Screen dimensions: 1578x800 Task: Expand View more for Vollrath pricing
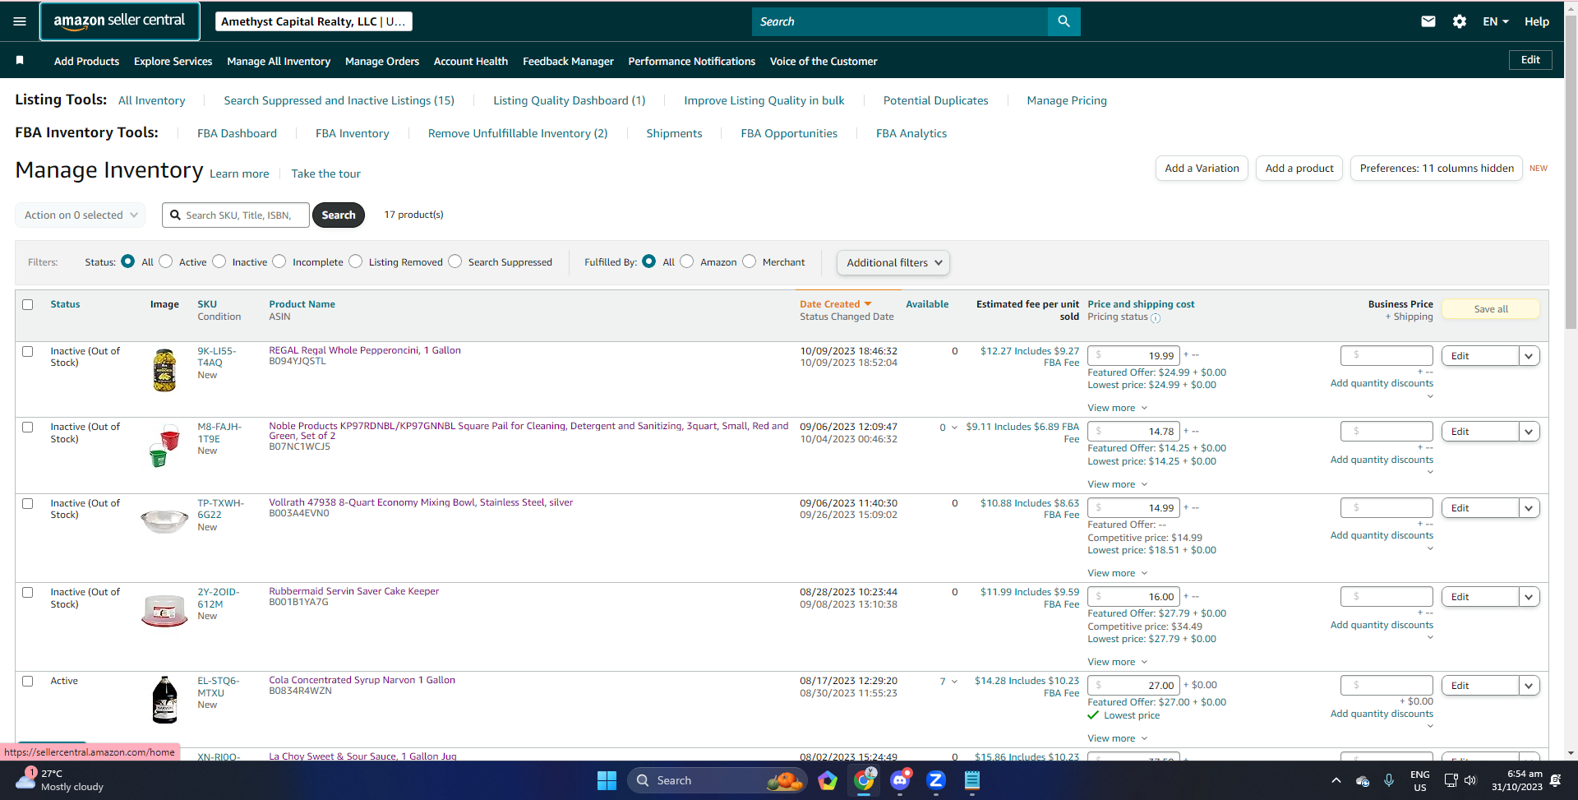[1117, 573]
